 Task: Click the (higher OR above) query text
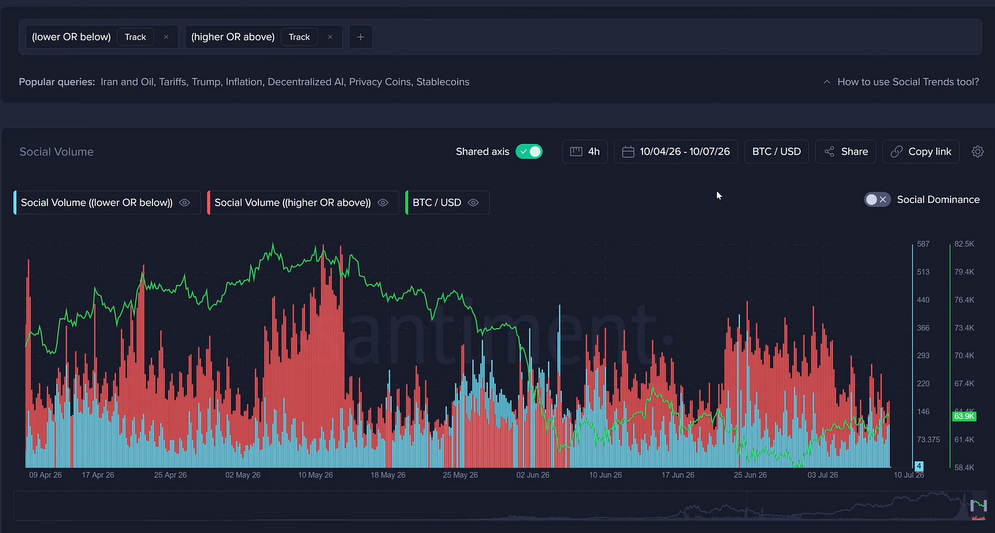click(233, 37)
